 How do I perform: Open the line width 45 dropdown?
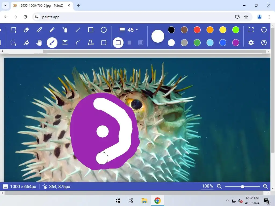click(129, 30)
